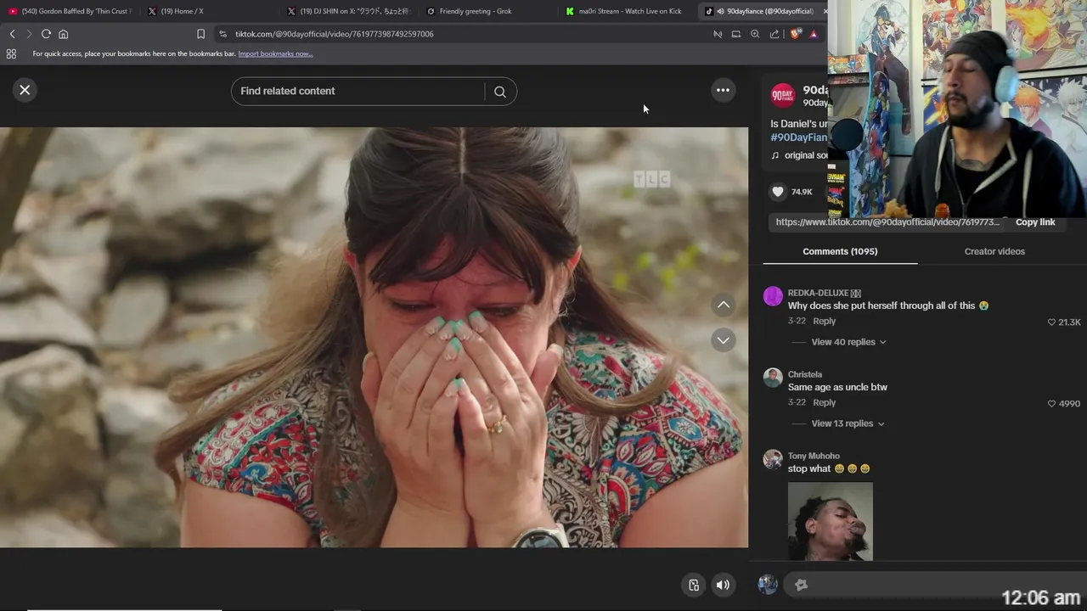Viewport: 1087px width, 611px height.
Task: Click the 90 Day Fiance profile avatar
Action: (x=783, y=96)
